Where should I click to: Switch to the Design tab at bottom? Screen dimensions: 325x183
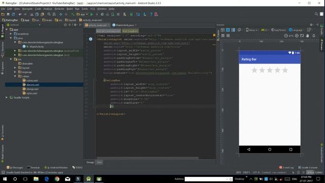(x=90, y=162)
